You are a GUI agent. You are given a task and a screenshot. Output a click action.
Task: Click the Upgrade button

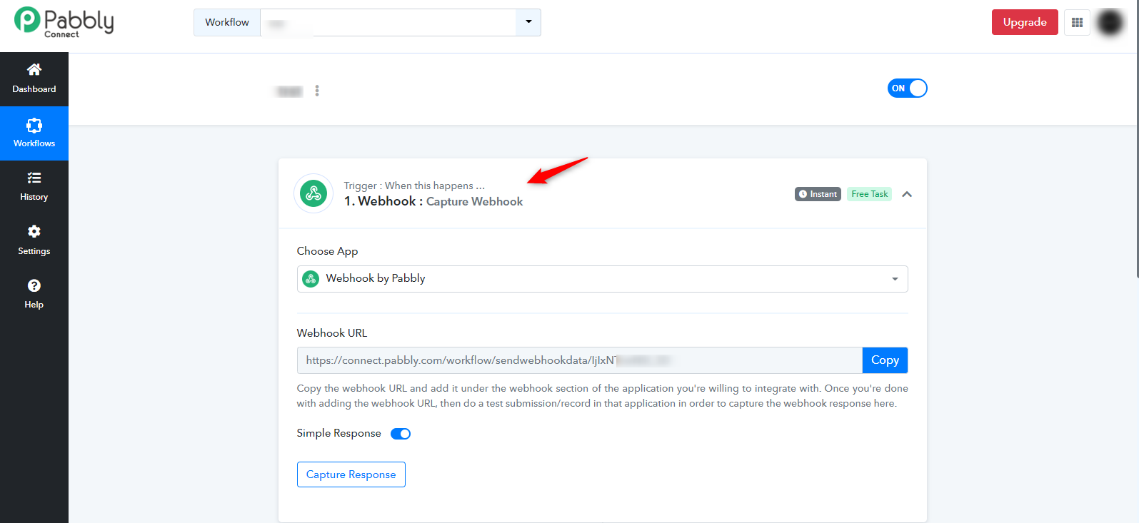(x=1025, y=22)
